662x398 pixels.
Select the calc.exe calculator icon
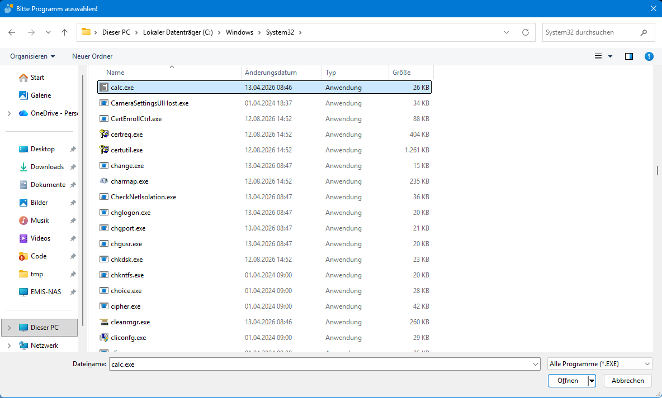104,87
